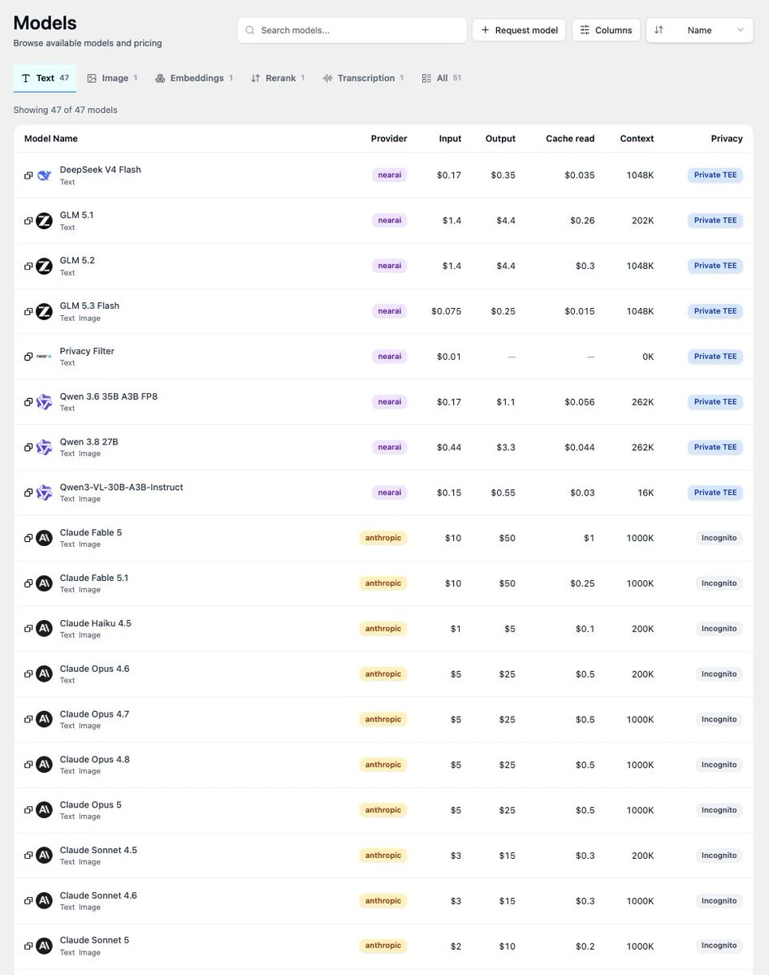Copy icon beside Qwen3-VL-30B-A3B-Instruct
The height and width of the screenshot is (975, 769).
[x=28, y=493]
